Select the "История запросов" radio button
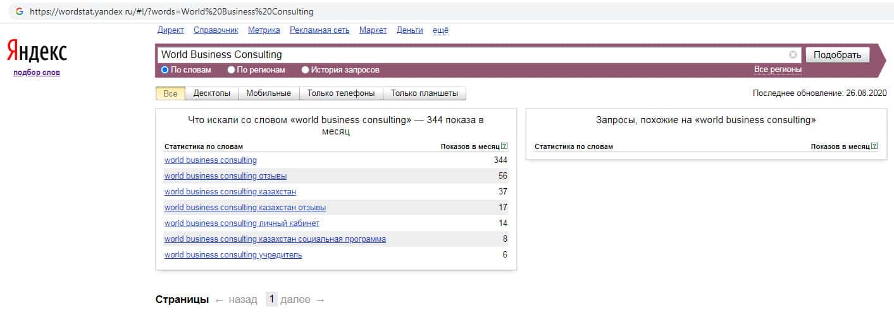Viewport: 894px width, 320px height. (x=306, y=70)
